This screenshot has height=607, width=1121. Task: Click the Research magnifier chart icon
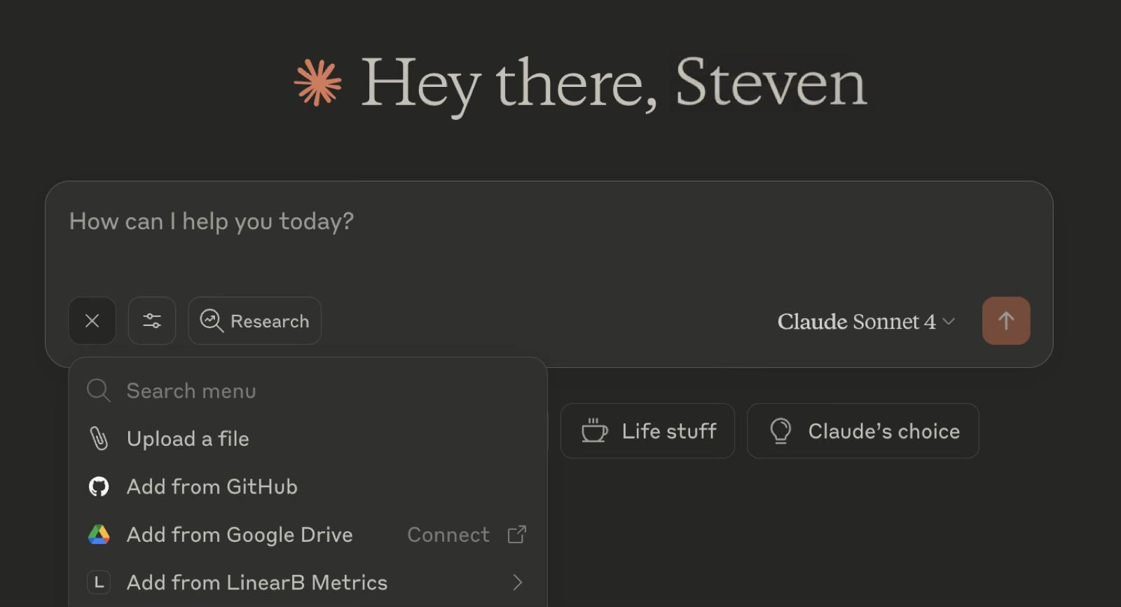[212, 321]
